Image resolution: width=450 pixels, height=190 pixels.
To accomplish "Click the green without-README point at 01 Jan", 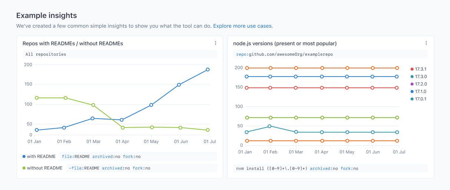I will click(x=37, y=98).
